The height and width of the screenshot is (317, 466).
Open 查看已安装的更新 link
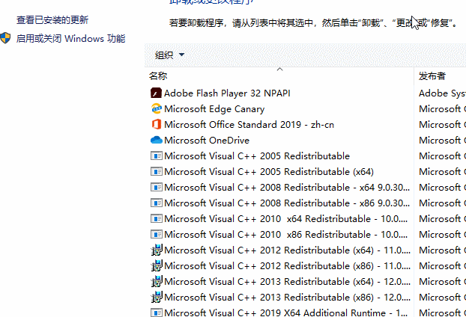(x=52, y=20)
